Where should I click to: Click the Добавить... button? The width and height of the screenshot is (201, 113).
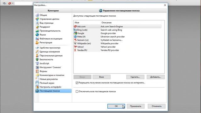point(156,77)
